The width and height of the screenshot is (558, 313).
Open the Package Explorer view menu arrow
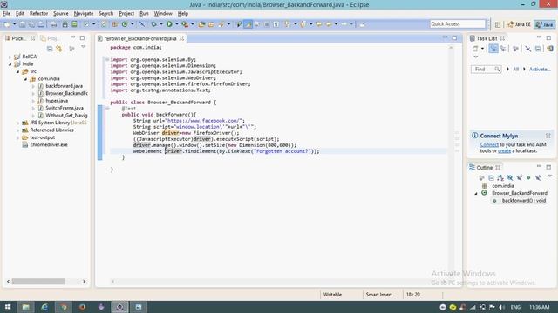point(84,47)
